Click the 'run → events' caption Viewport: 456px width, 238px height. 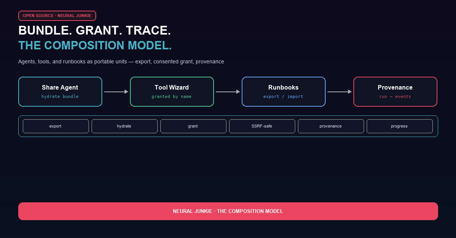pyautogui.click(x=395, y=96)
